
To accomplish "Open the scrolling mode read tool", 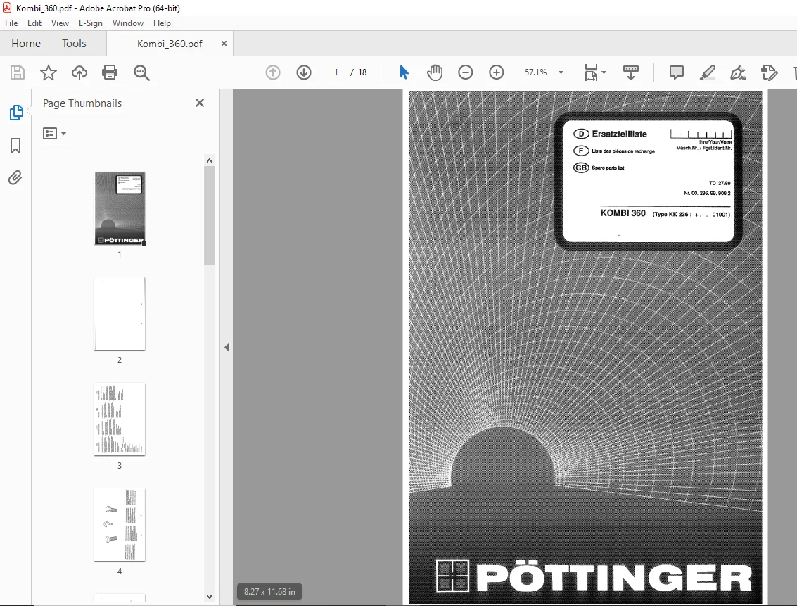I will pos(631,72).
